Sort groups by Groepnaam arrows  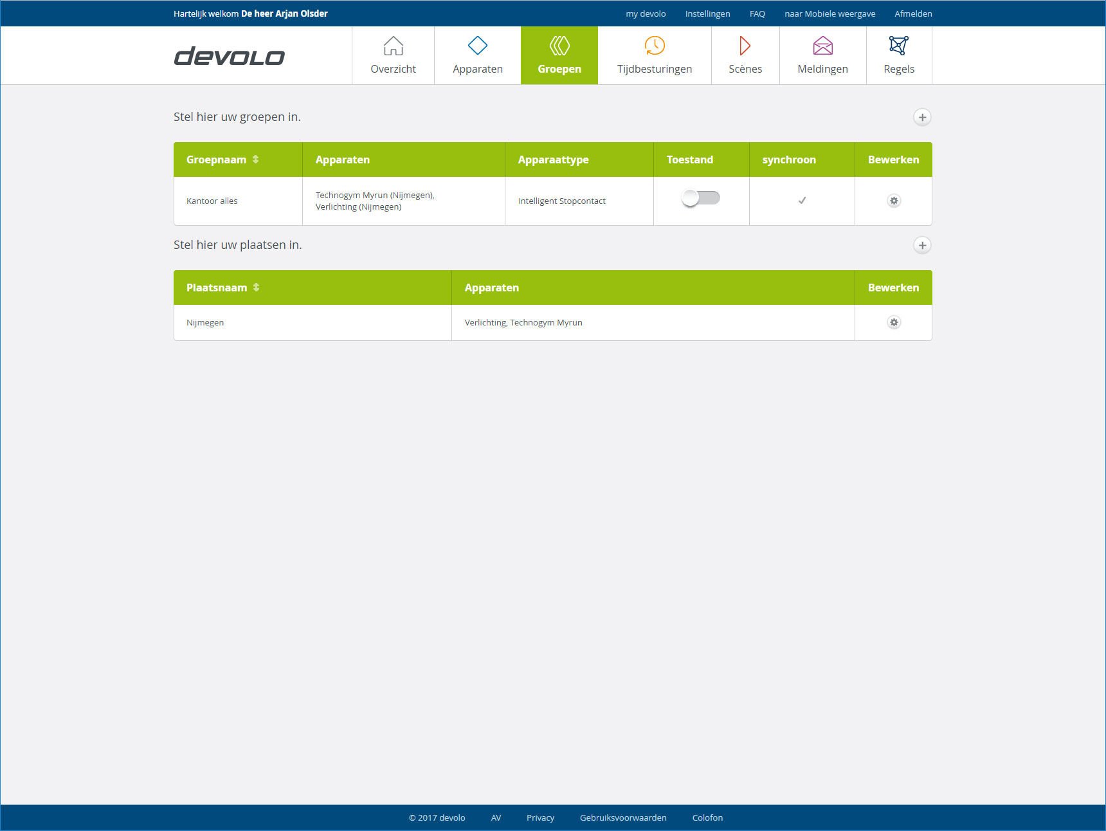(x=255, y=159)
